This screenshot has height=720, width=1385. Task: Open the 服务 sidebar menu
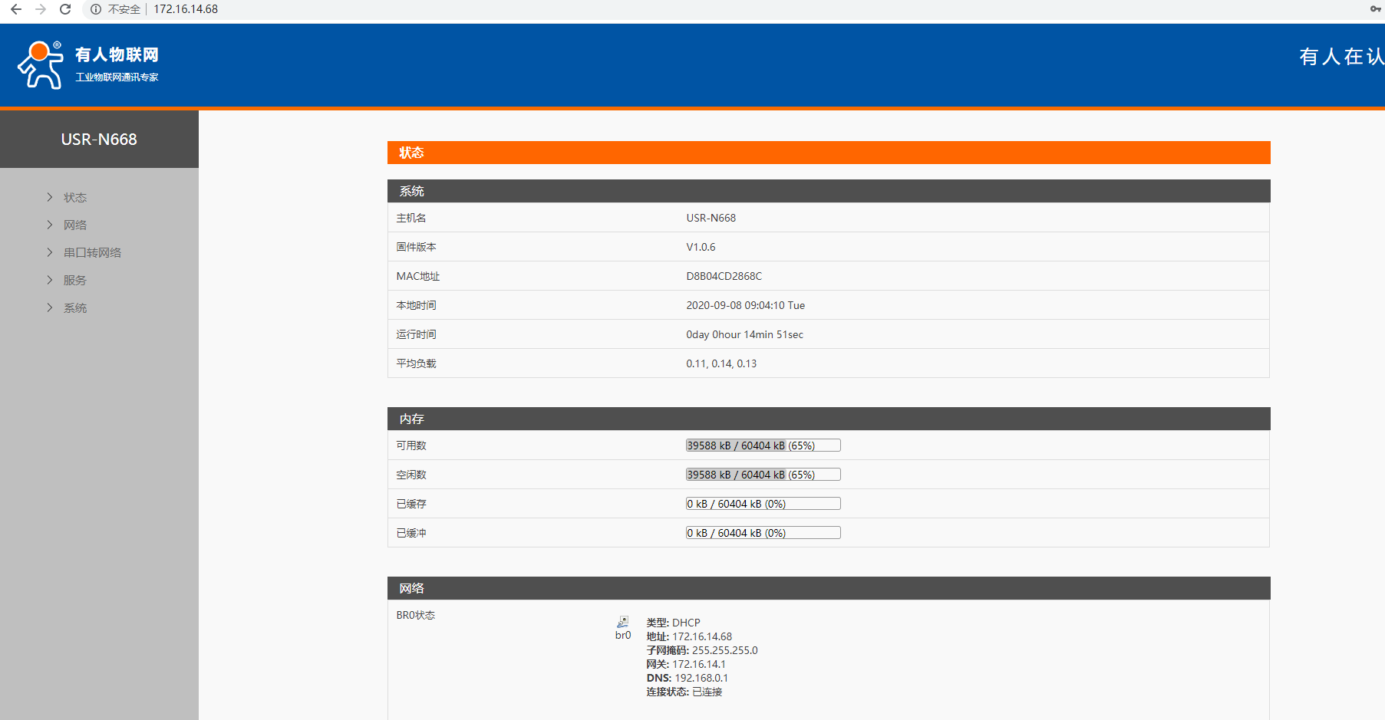click(x=74, y=280)
